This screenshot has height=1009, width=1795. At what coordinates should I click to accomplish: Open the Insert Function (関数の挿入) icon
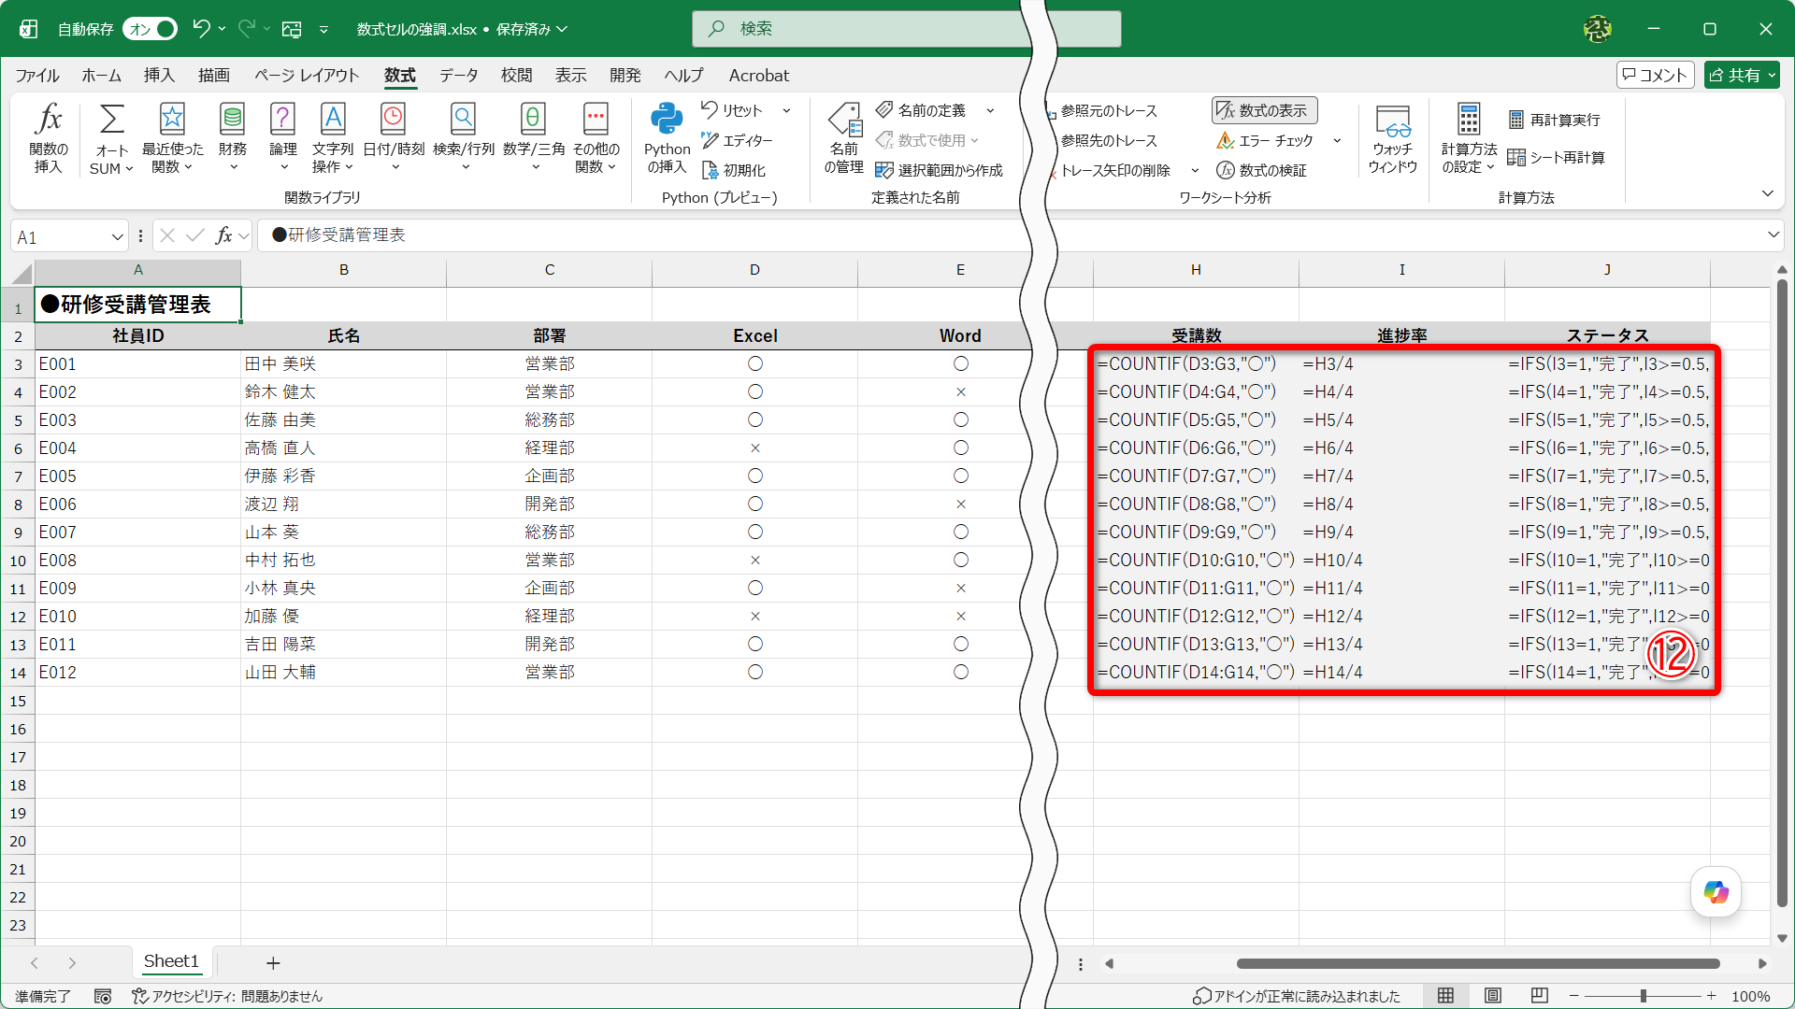pyautogui.click(x=49, y=138)
